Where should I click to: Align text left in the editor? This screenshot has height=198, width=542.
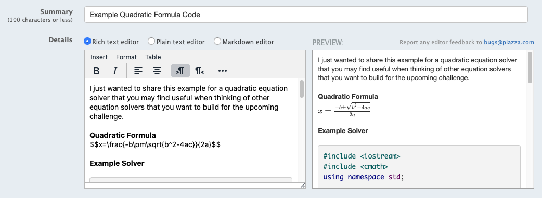(138, 71)
